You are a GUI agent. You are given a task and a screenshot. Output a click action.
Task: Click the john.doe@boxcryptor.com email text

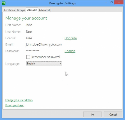click(44, 44)
